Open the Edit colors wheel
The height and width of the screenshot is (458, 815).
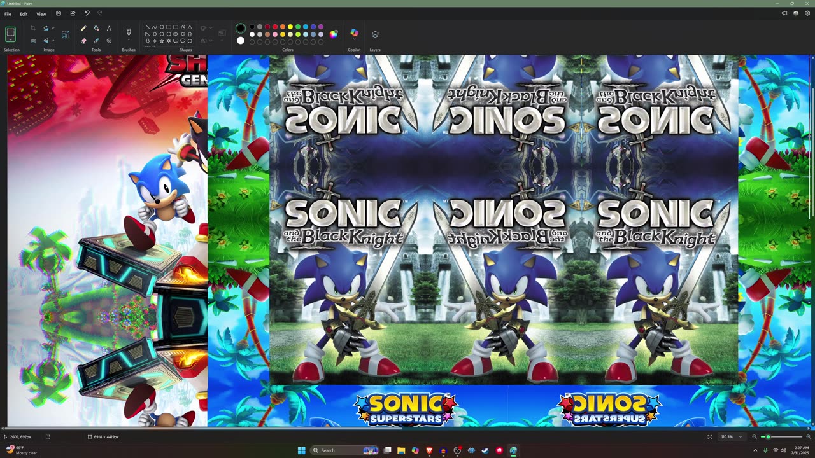pos(334,34)
